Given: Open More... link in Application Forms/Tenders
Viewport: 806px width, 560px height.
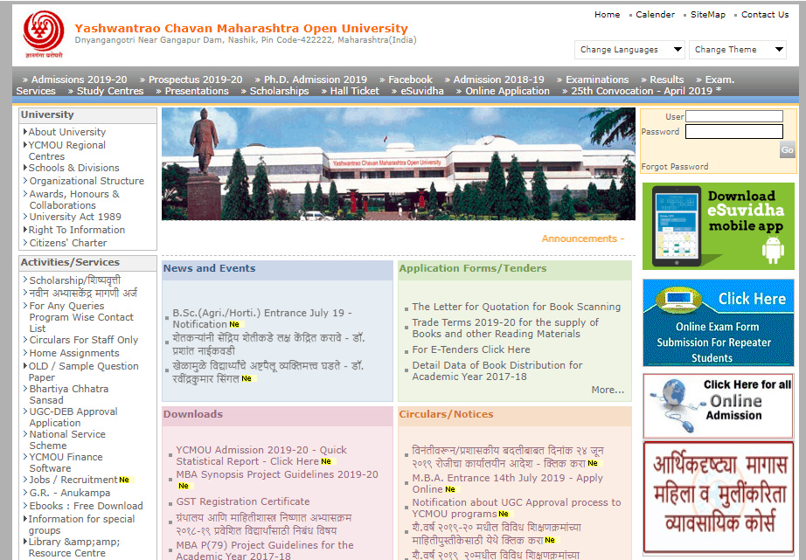Looking at the screenshot, I should 608,390.
